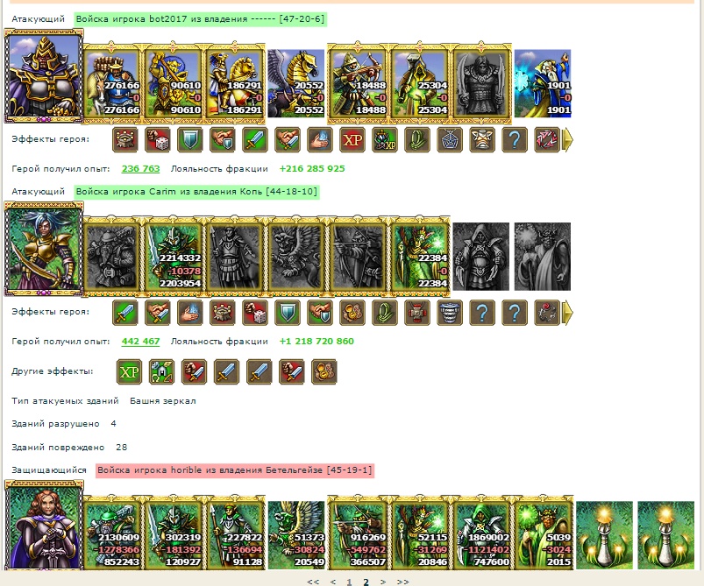Click the green ring effect icon for Carim
Image resolution: width=704 pixels, height=586 pixels.
385,313
